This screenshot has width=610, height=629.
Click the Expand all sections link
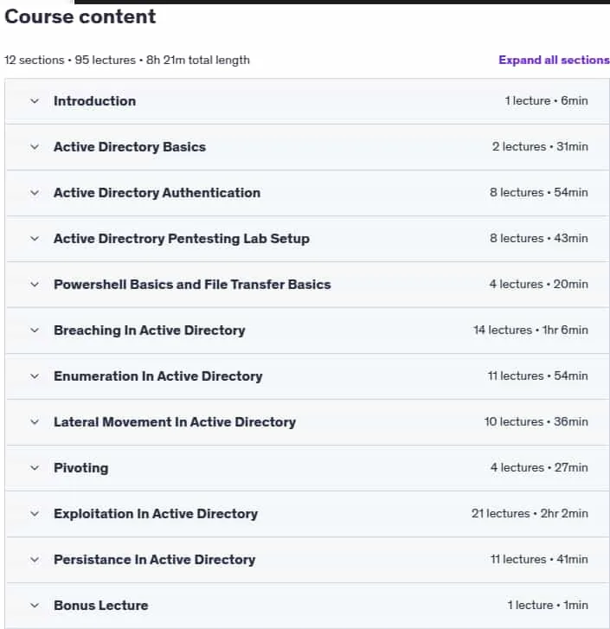click(554, 61)
